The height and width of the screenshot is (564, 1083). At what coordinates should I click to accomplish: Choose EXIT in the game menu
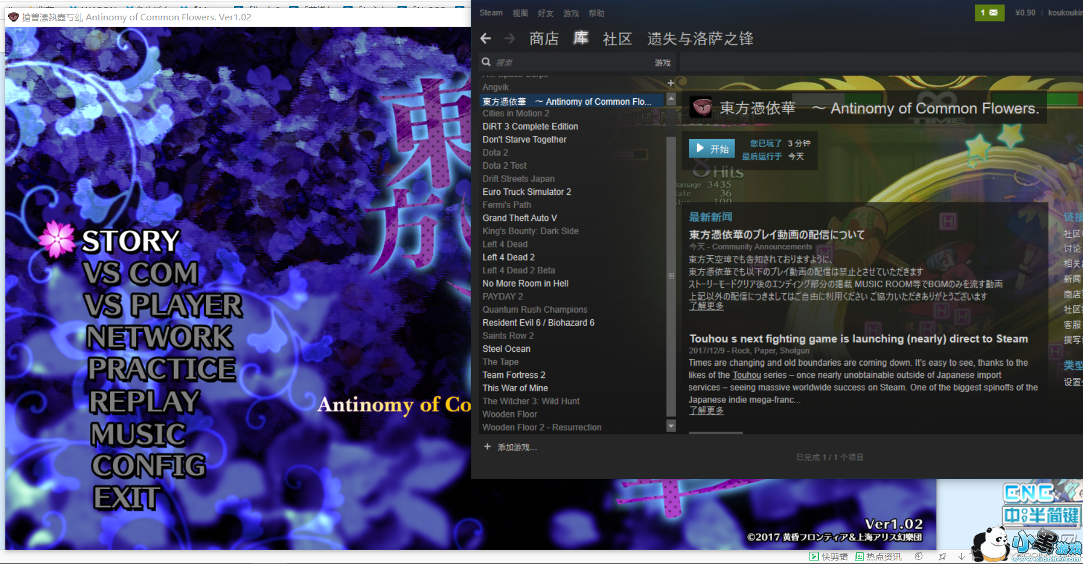[x=126, y=498]
